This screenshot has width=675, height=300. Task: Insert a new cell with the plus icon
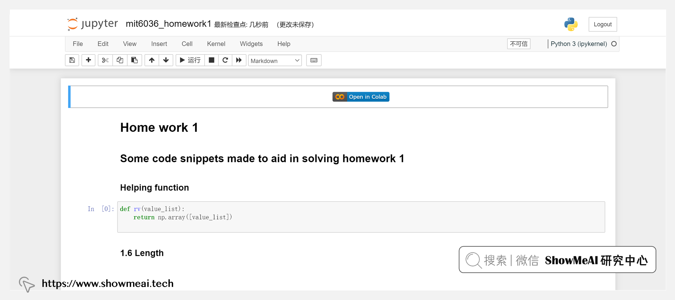pos(88,60)
